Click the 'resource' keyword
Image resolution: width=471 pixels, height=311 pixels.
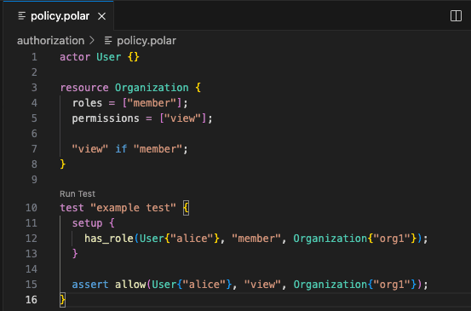point(84,88)
